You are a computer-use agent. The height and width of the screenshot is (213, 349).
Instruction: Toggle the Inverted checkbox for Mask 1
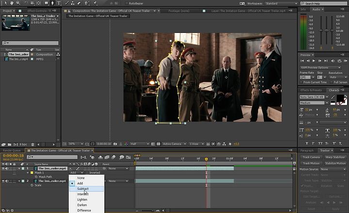pos(87,172)
